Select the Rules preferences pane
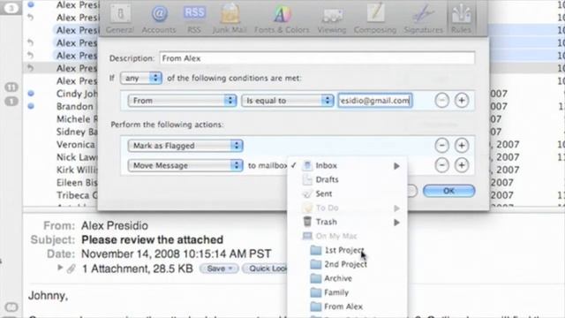Screen dimensions: 565x318 (x=461, y=19)
